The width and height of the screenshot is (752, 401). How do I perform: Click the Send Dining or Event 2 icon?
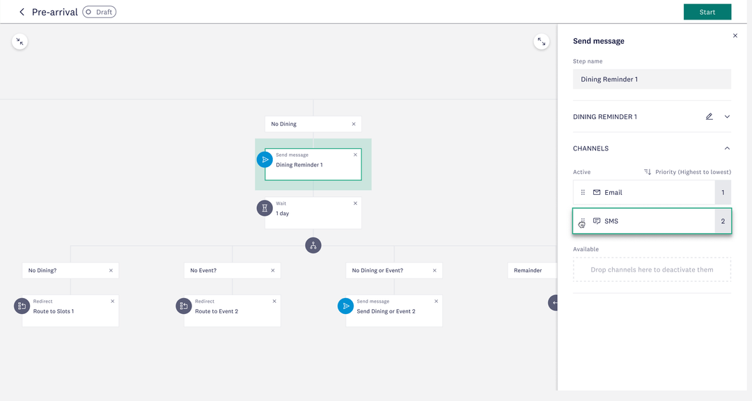345,306
